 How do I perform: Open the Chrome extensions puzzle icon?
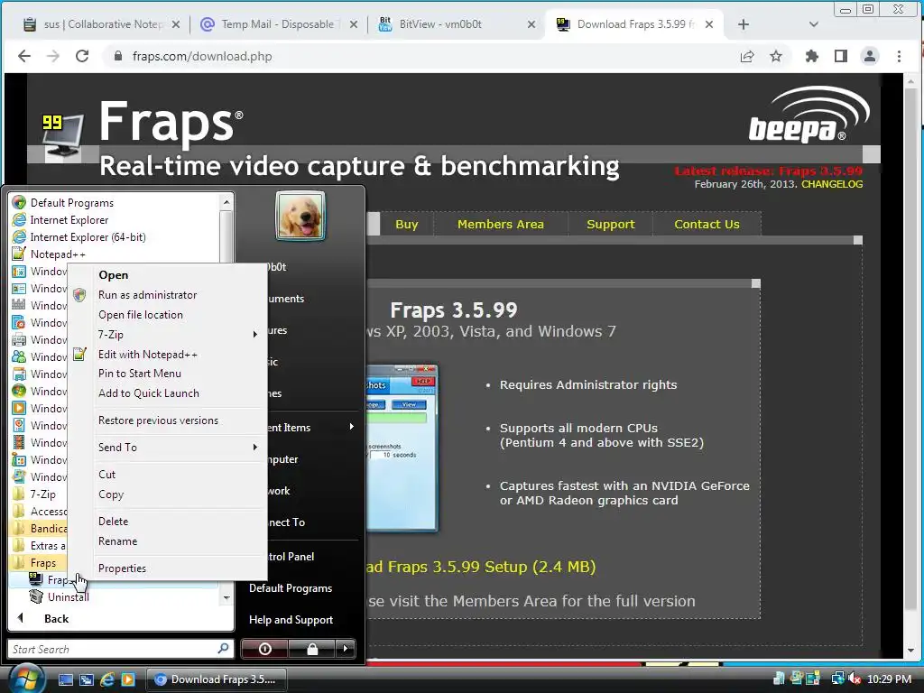point(812,56)
